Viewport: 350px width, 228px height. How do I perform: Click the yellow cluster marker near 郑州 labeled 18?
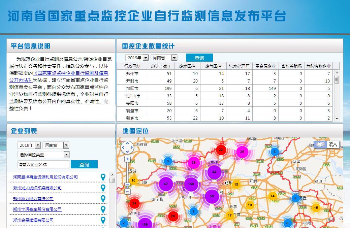coord(236,184)
